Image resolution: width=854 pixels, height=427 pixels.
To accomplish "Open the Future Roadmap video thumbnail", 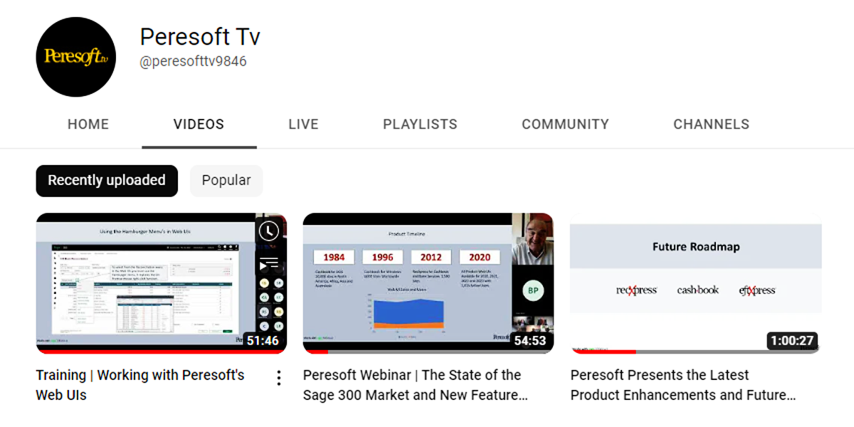I will point(696,283).
